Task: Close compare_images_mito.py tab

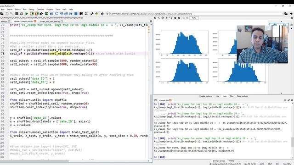Action: point(35,22)
